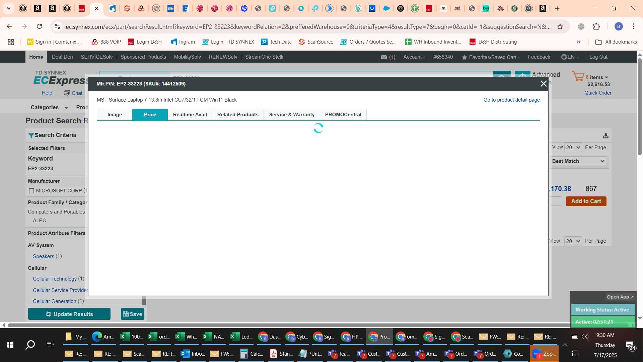Screen dimensions: 643x362
Task: Save the search criteria
Action: pos(133,314)
